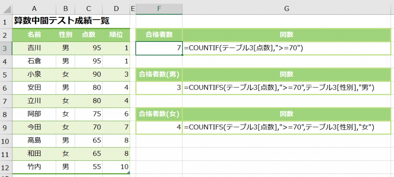Click the COUNTIF formula cell in row 3
The image size is (394, 177).
point(287,48)
